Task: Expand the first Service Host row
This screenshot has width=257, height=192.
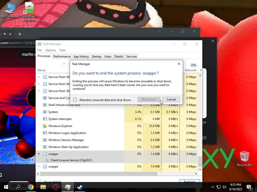Action: [x=39, y=77]
